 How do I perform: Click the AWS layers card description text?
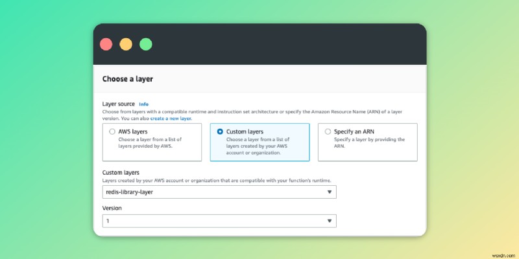pyautogui.click(x=150, y=142)
